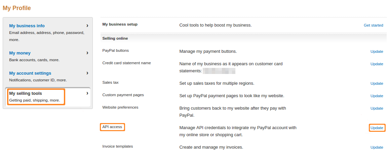Click the 'My Profile' heading
The width and height of the screenshot is (389, 154).
(17, 8)
